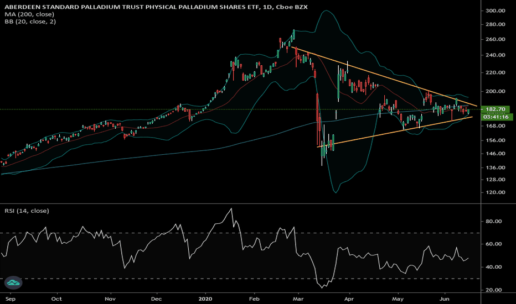The width and height of the screenshot is (516, 304).
Task: Click the 300.00 price axis label
Action: (496, 11)
